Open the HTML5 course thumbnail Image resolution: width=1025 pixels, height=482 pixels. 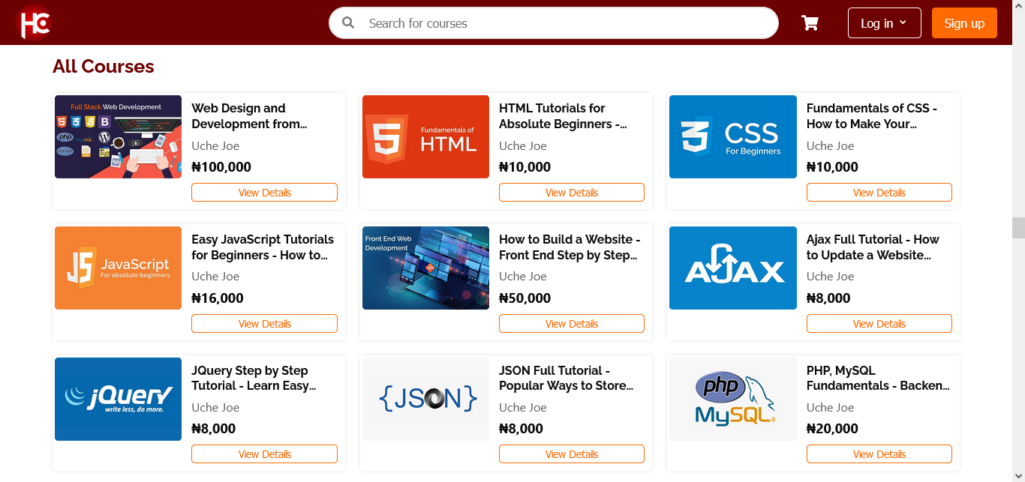click(425, 137)
